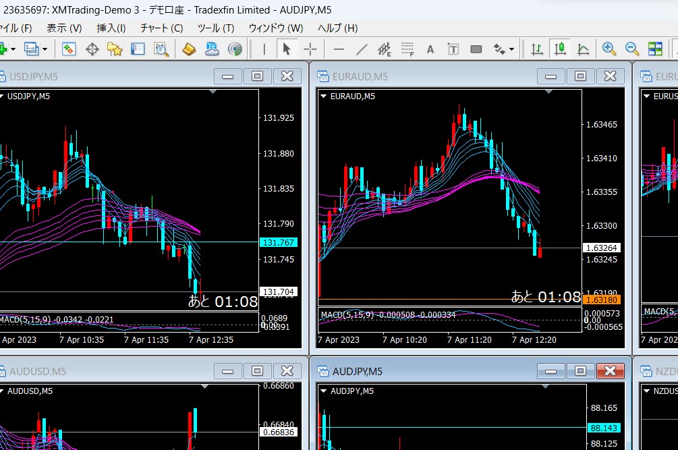Switch to line chart mode
This screenshot has width=678, height=450.
583,49
